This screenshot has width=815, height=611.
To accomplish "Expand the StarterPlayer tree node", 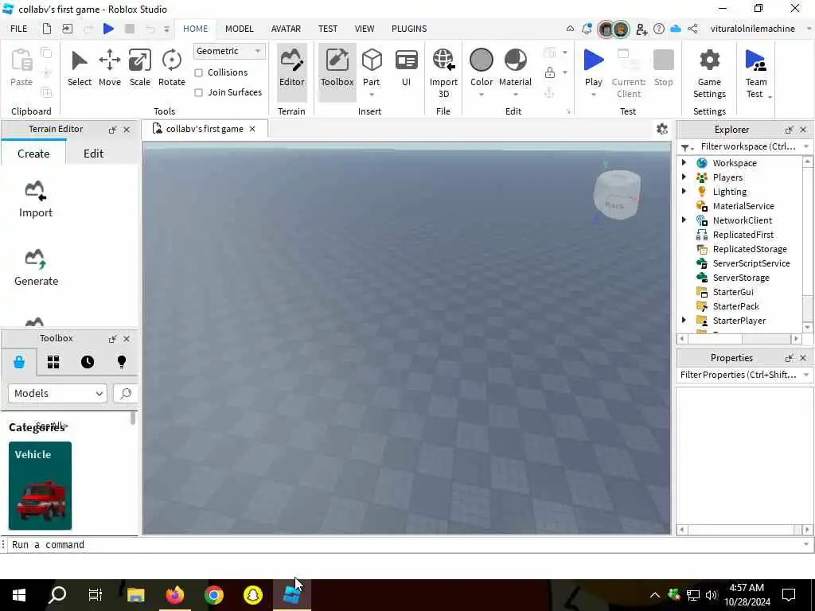I will click(x=684, y=320).
